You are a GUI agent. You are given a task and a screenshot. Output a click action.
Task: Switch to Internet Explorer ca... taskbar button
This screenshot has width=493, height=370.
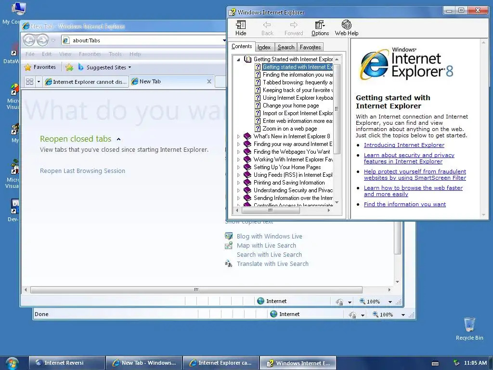[x=221, y=363]
